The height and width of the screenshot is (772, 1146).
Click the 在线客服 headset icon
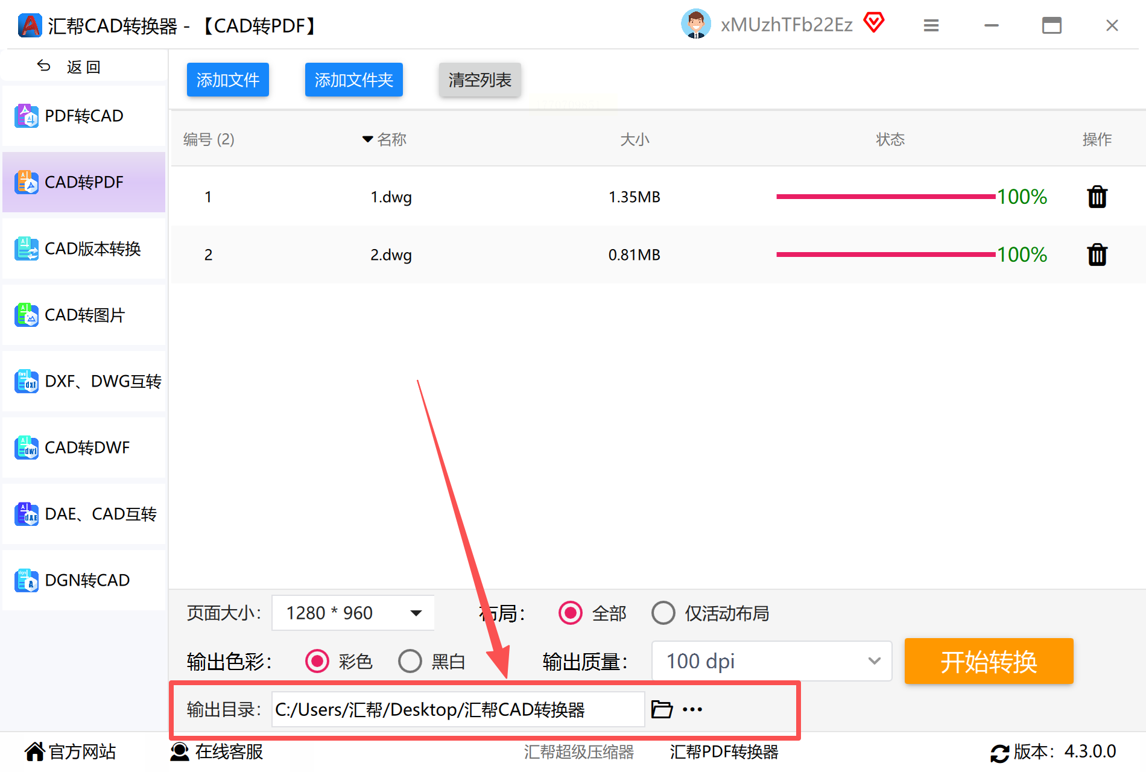click(x=180, y=751)
